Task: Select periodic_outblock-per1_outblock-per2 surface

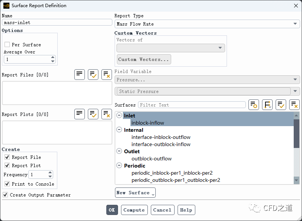Action: (x=176, y=180)
